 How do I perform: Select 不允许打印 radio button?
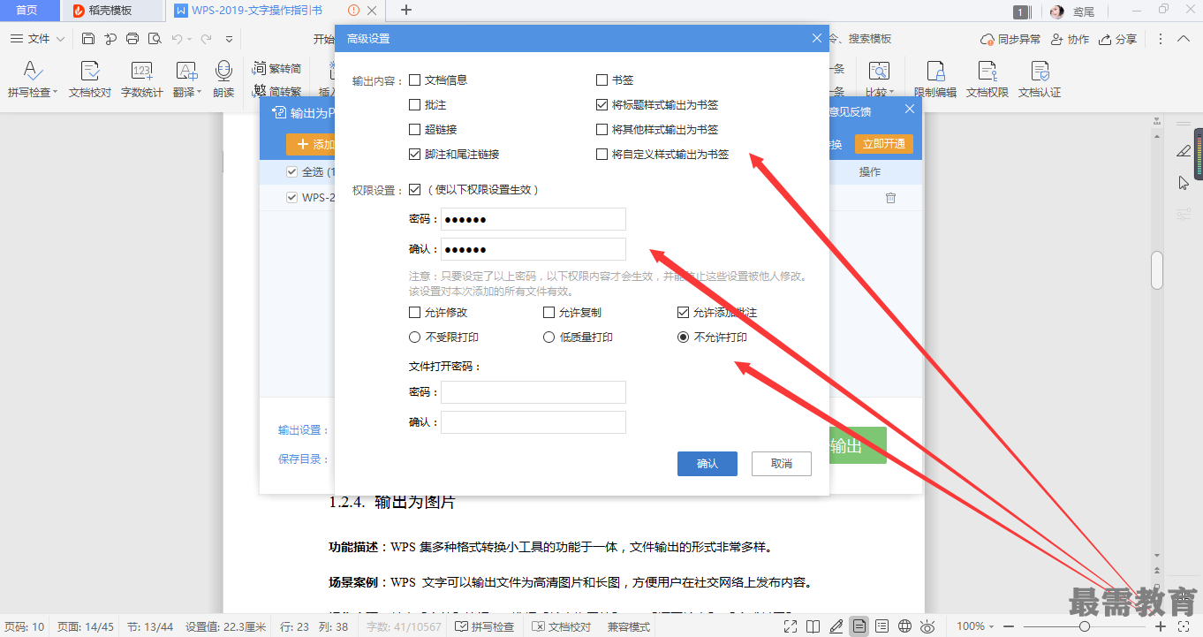[683, 337]
